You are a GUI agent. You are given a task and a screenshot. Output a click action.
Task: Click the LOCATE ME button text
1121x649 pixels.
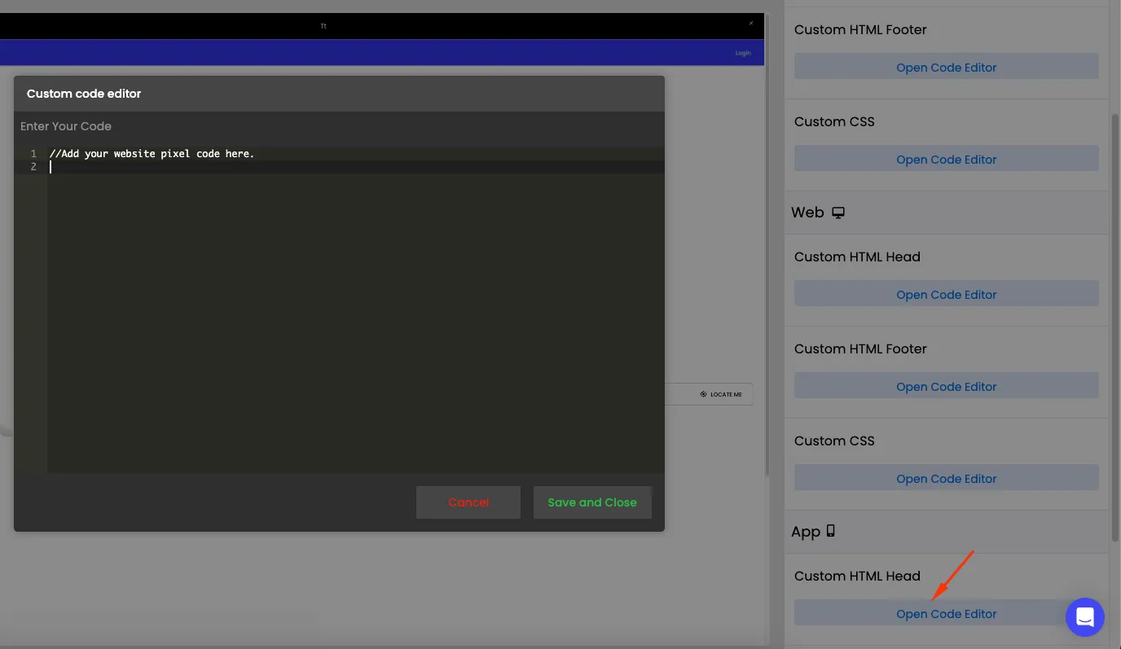coord(726,395)
